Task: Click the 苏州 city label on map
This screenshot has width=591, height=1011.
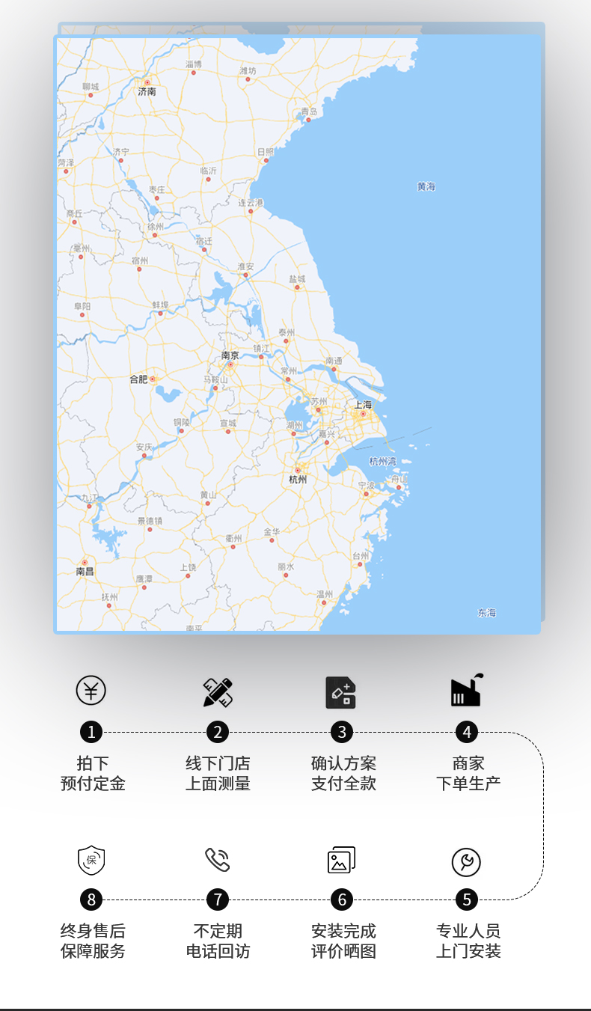Action: click(319, 401)
